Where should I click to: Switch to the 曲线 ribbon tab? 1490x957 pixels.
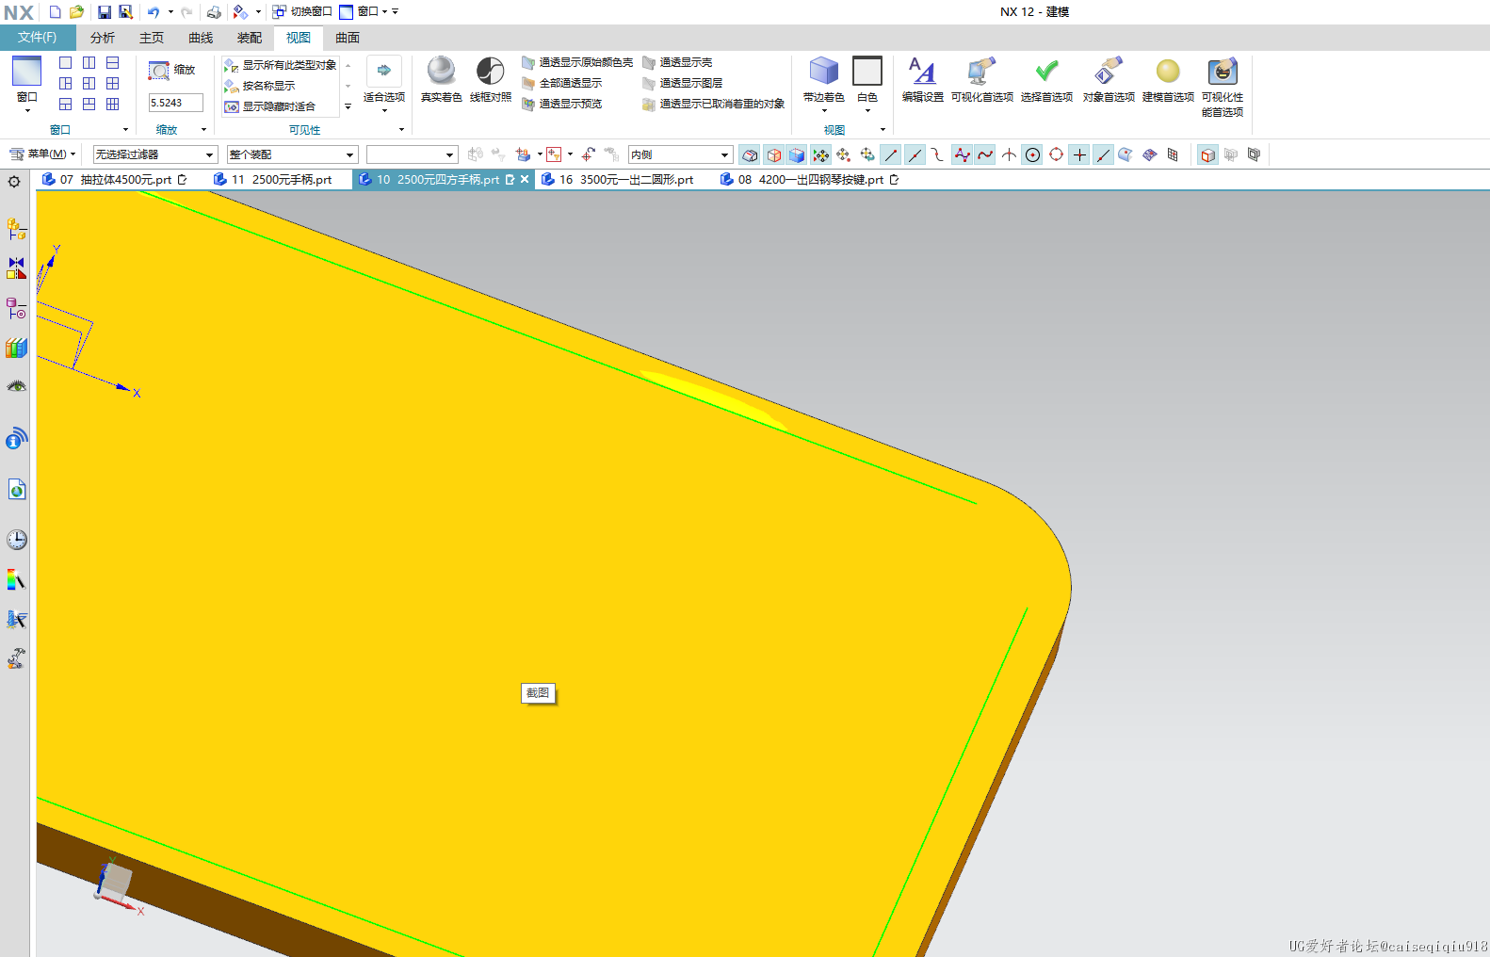click(x=201, y=38)
